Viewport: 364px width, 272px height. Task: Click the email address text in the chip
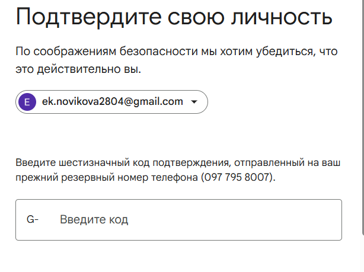point(112,101)
